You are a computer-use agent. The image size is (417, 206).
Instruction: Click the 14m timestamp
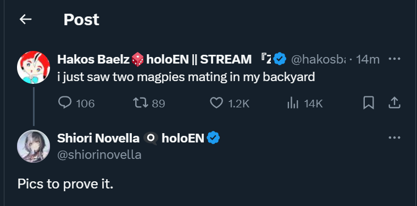tap(368, 59)
